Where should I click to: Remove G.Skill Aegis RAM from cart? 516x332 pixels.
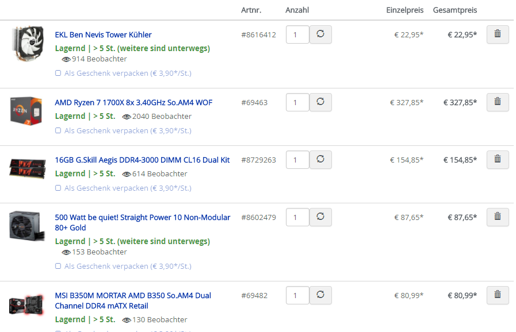pos(498,160)
